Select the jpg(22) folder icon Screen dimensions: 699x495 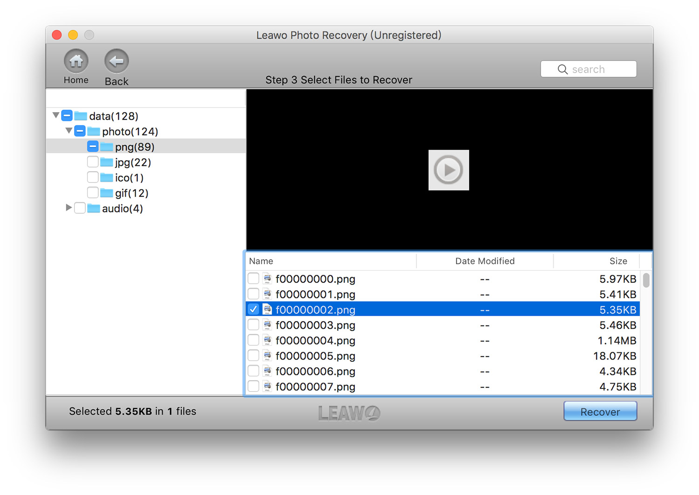tap(107, 162)
